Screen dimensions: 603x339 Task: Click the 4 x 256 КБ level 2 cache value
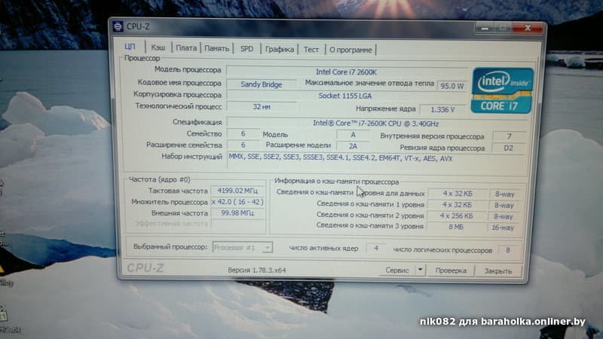pyautogui.click(x=457, y=216)
